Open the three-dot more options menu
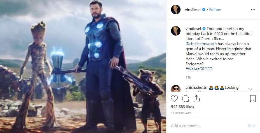The image size is (260, 133). point(253,10)
